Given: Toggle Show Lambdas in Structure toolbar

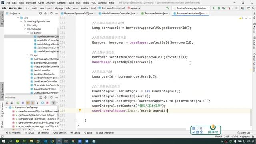Looking at the screenshot, I should point(47,103).
